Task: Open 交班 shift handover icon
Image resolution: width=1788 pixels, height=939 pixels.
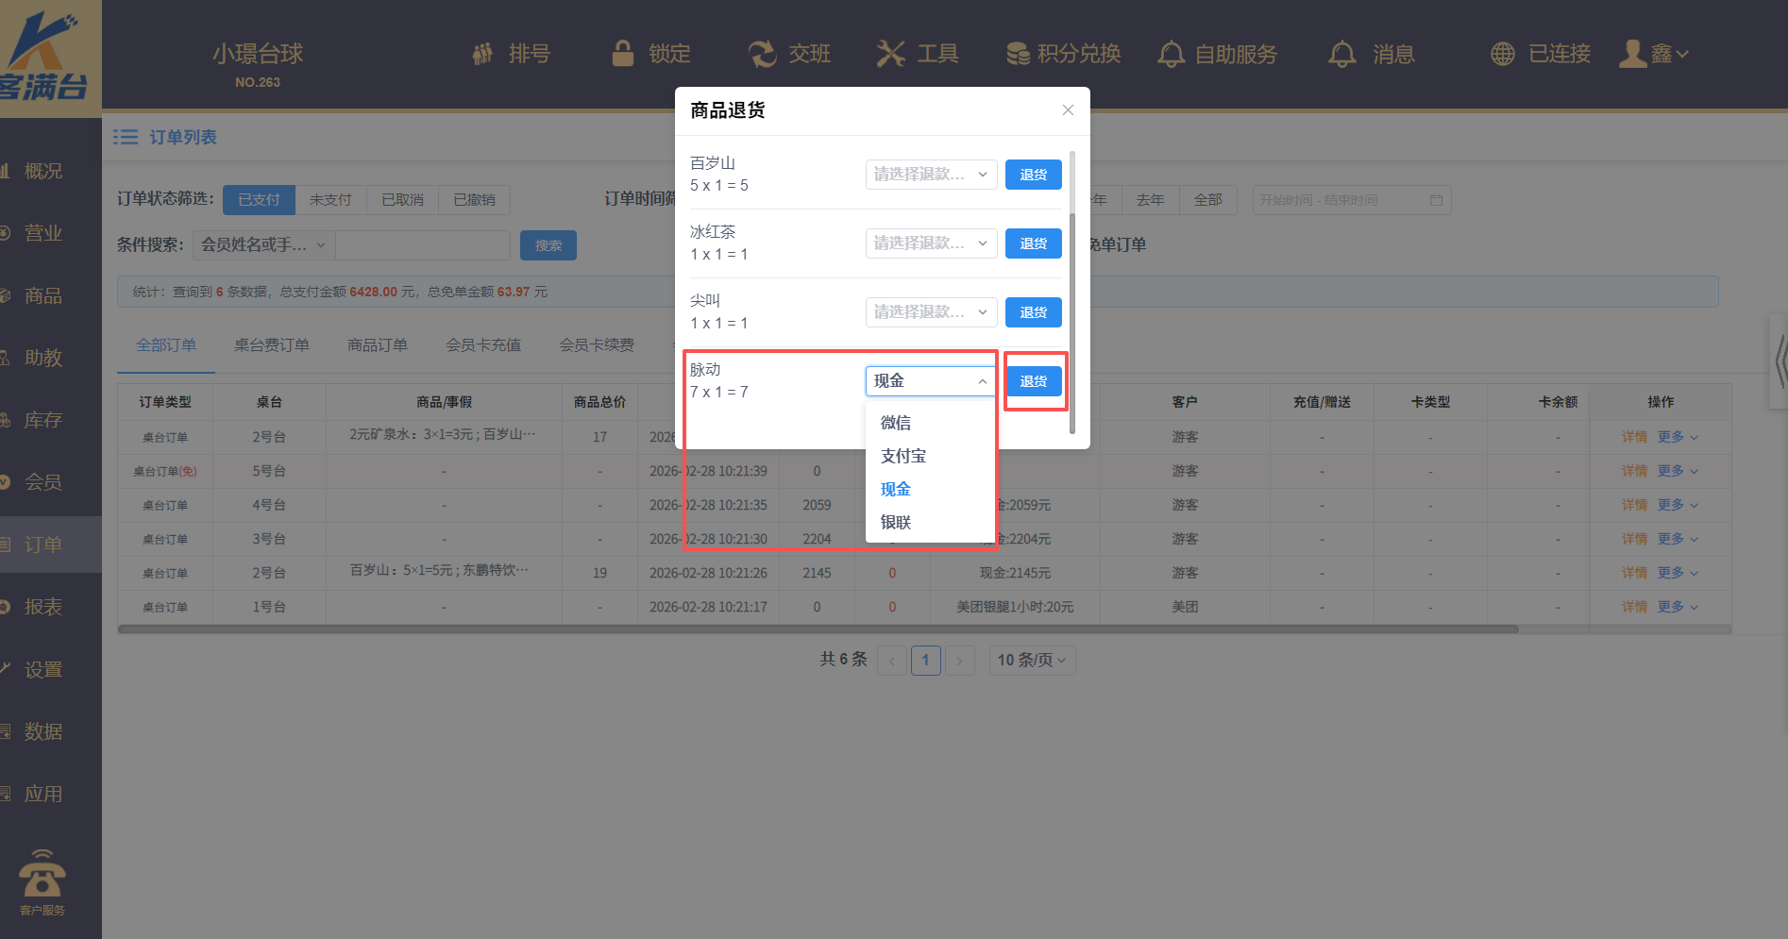Action: coord(762,54)
